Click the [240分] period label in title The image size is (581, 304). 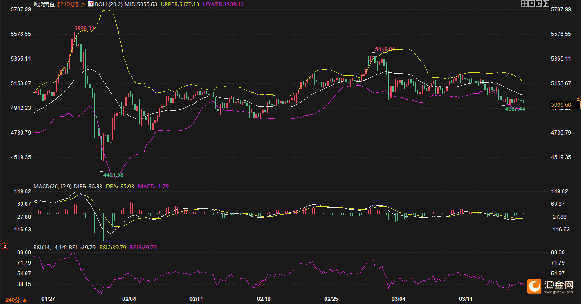point(68,4)
